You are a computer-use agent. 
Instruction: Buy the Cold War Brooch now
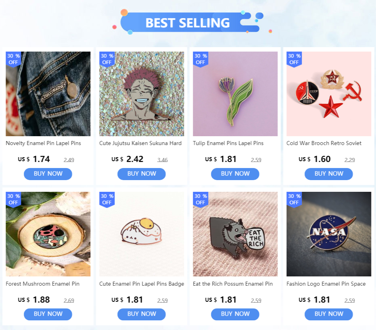329,174
